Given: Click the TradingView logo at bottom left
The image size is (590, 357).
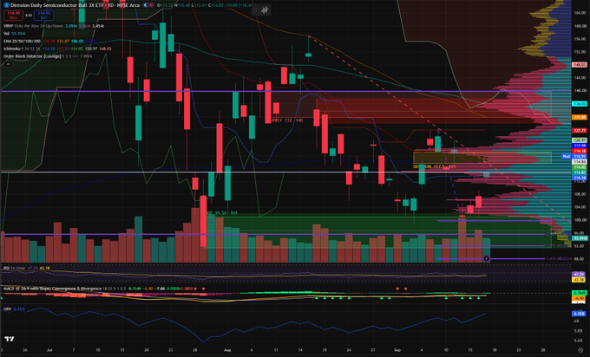Looking at the screenshot, I should [x=10, y=339].
